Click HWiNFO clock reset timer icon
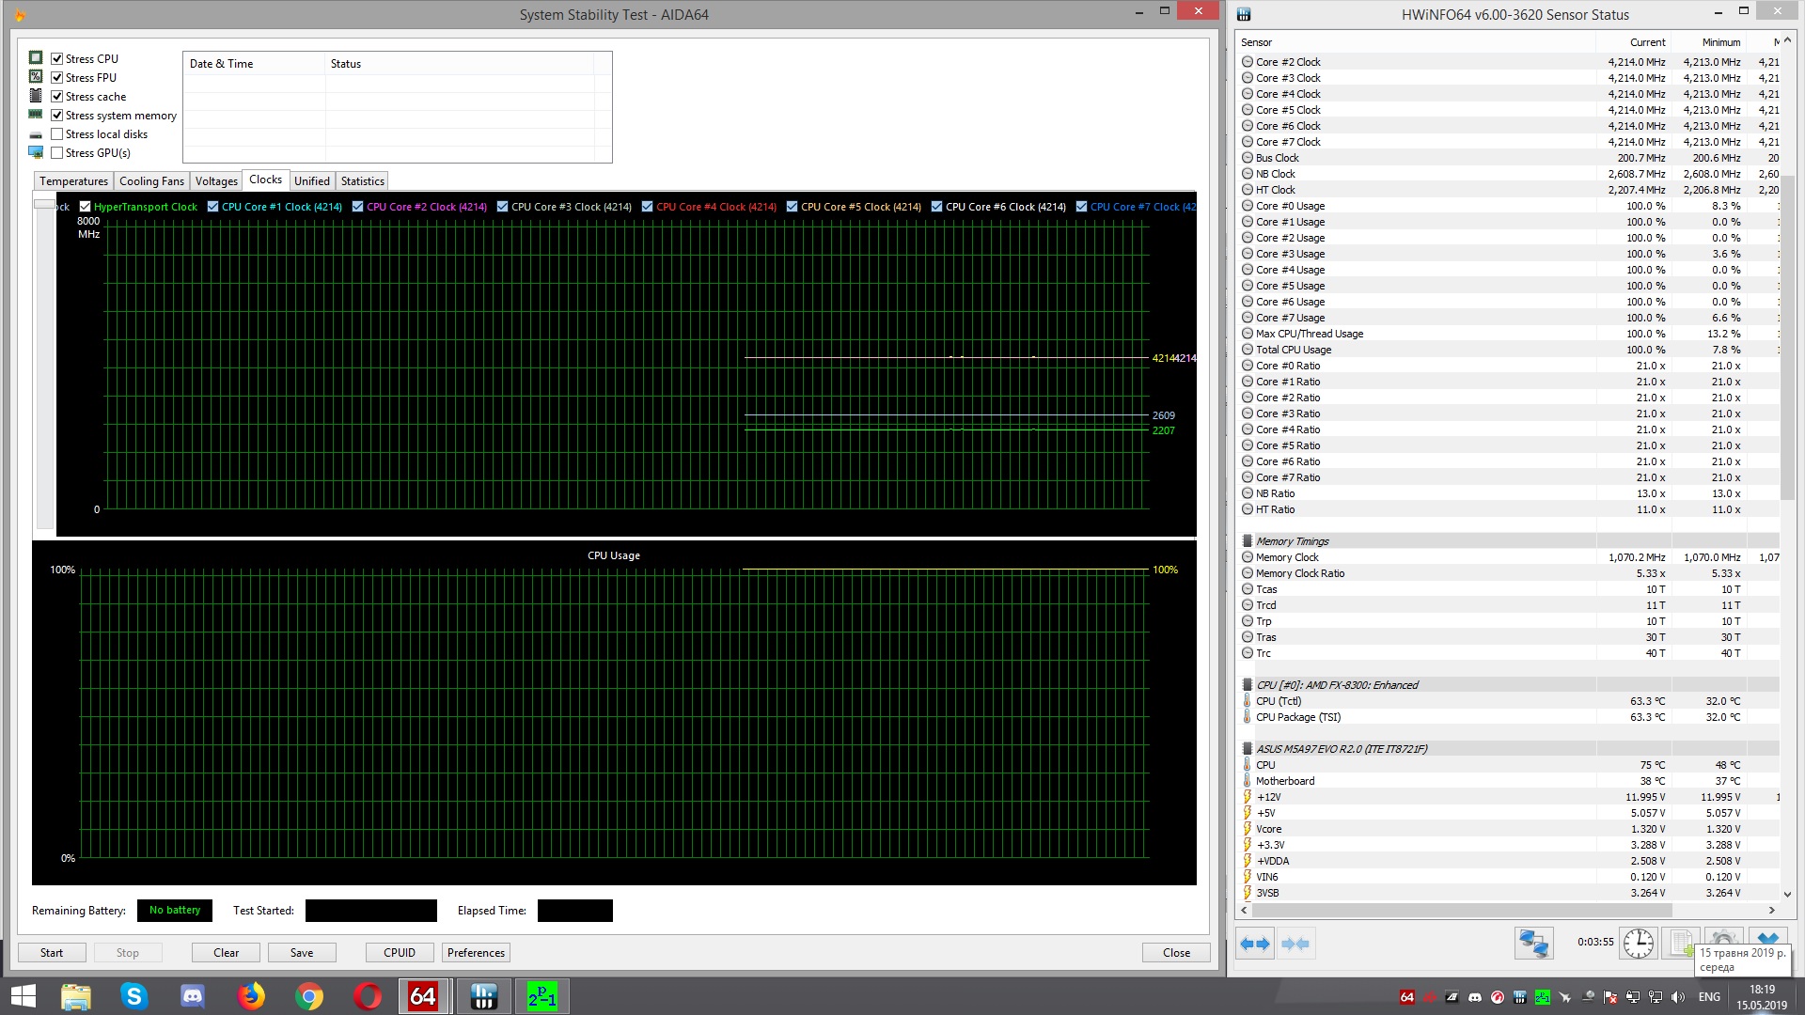1805x1015 pixels. tap(1638, 944)
